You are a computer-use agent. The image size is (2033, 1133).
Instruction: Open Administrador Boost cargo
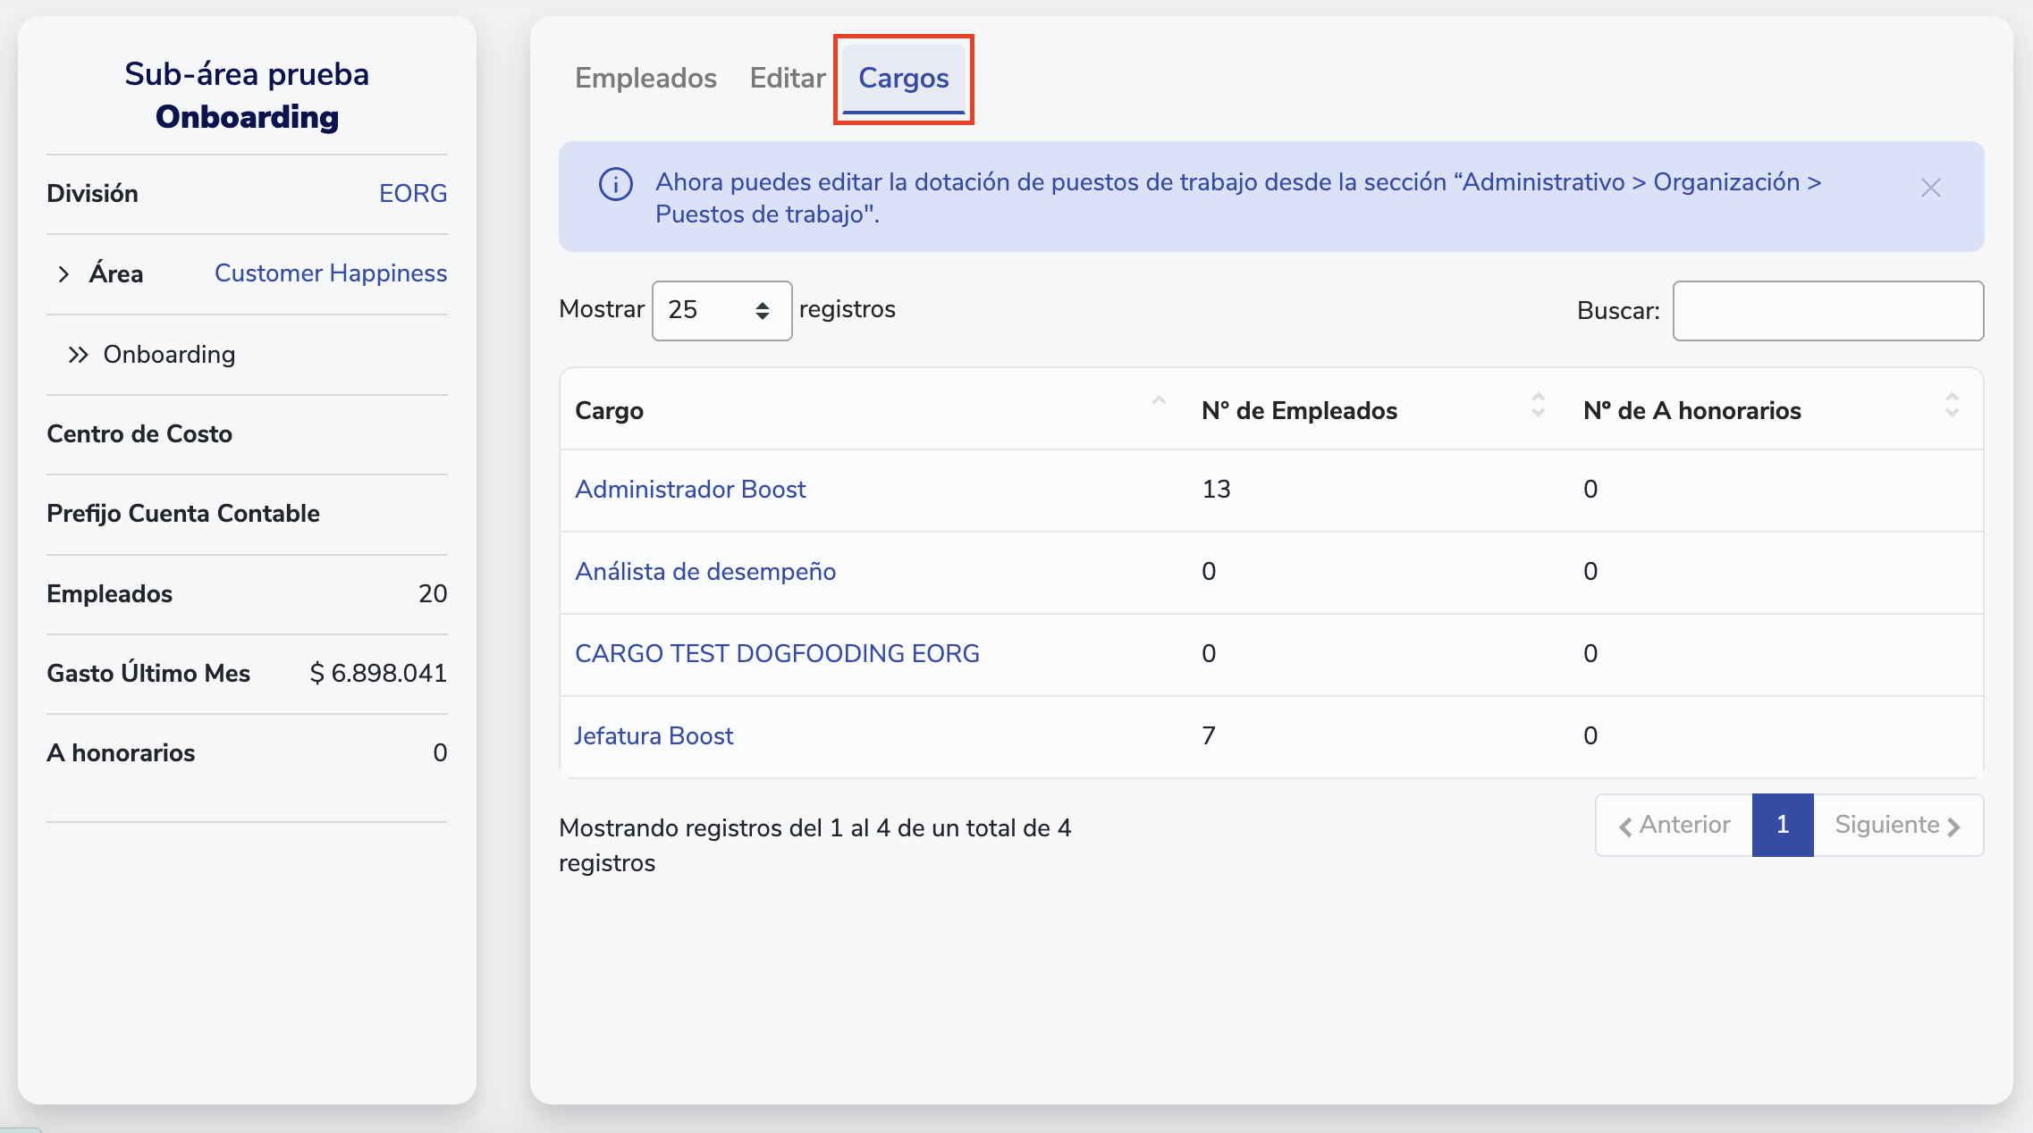pos(690,490)
